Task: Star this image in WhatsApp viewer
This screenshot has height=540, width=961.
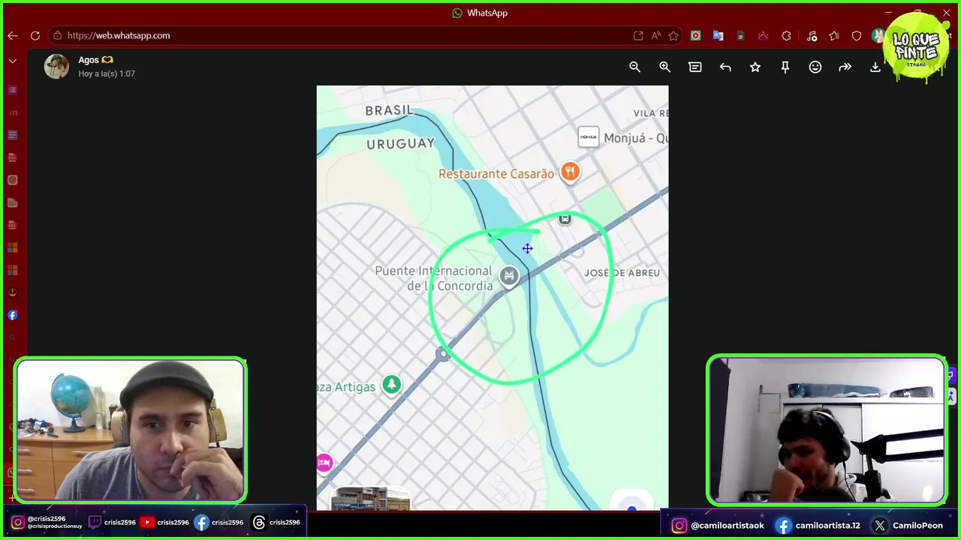Action: click(x=755, y=67)
